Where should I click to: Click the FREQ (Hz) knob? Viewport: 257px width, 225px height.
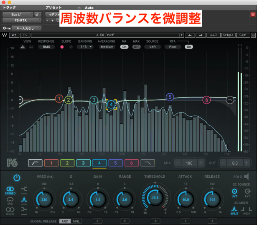44,199
